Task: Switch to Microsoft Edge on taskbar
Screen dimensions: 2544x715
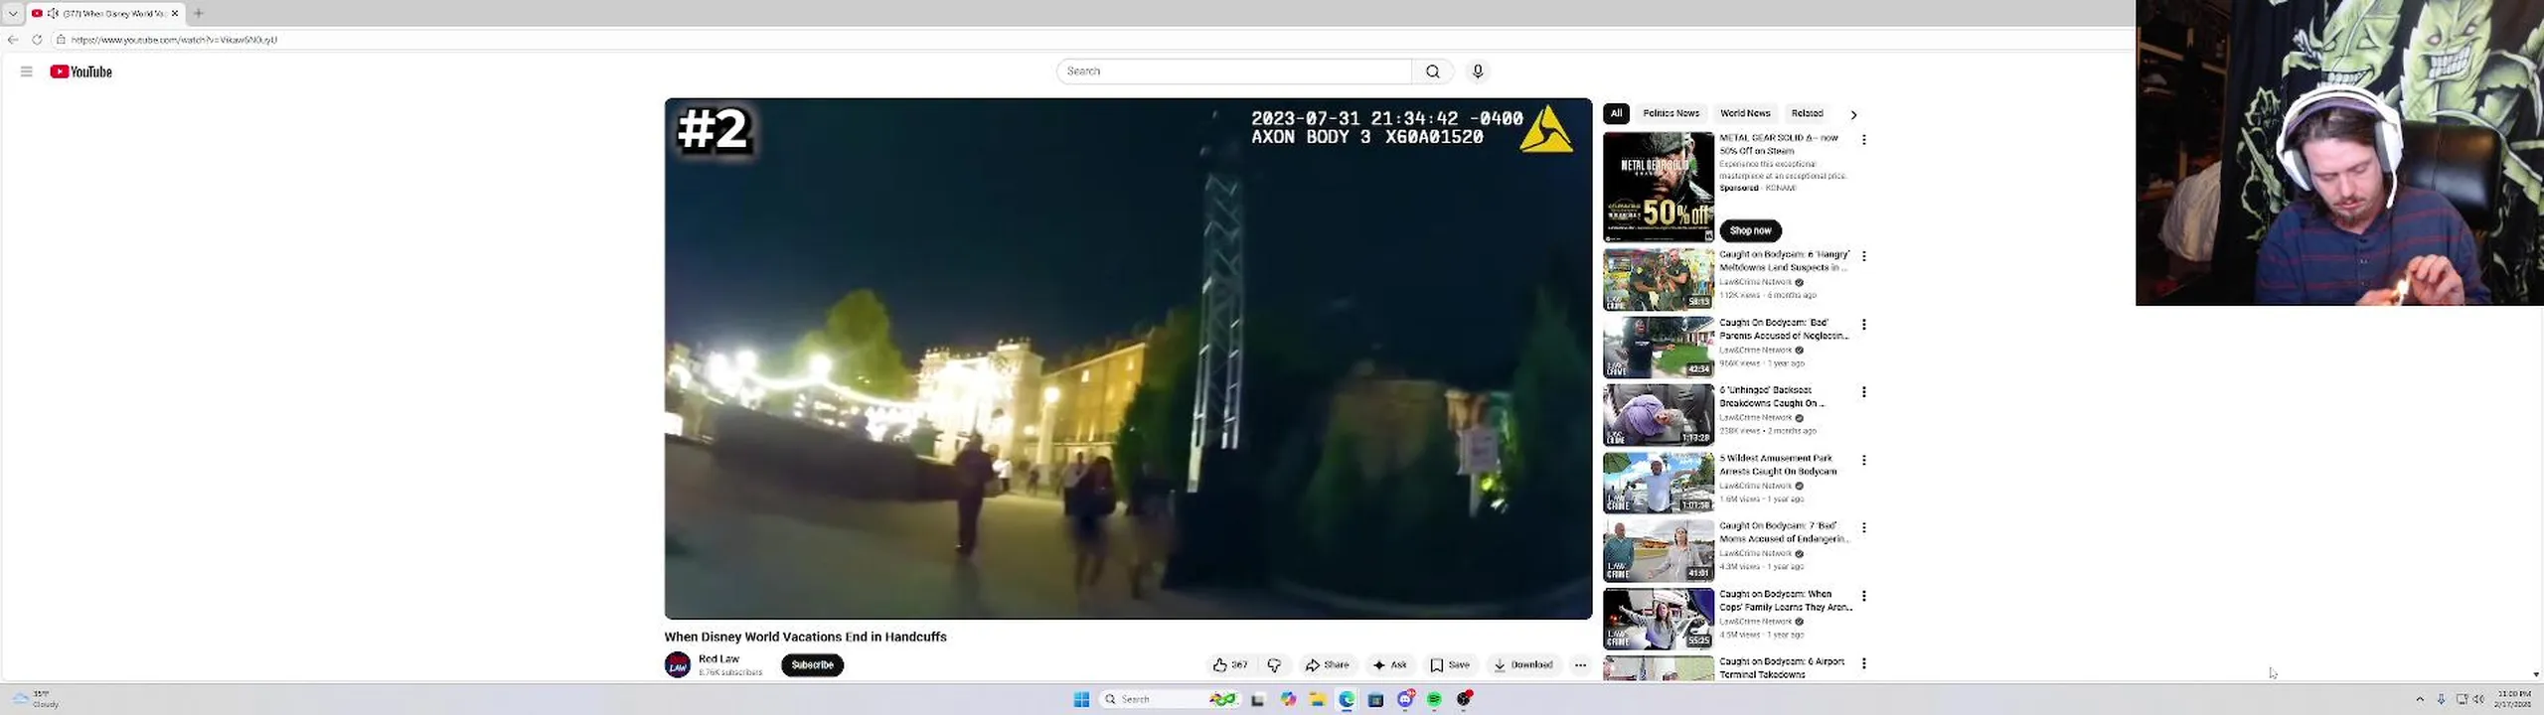Action: pos(1347,699)
